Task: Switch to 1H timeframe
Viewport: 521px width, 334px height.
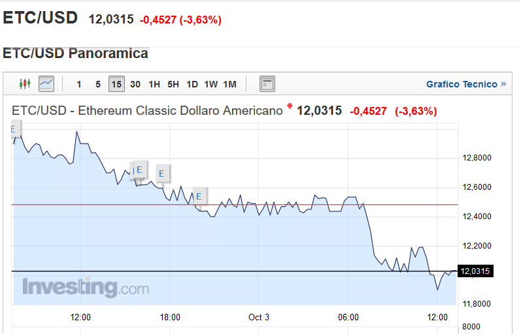Action: (x=154, y=84)
